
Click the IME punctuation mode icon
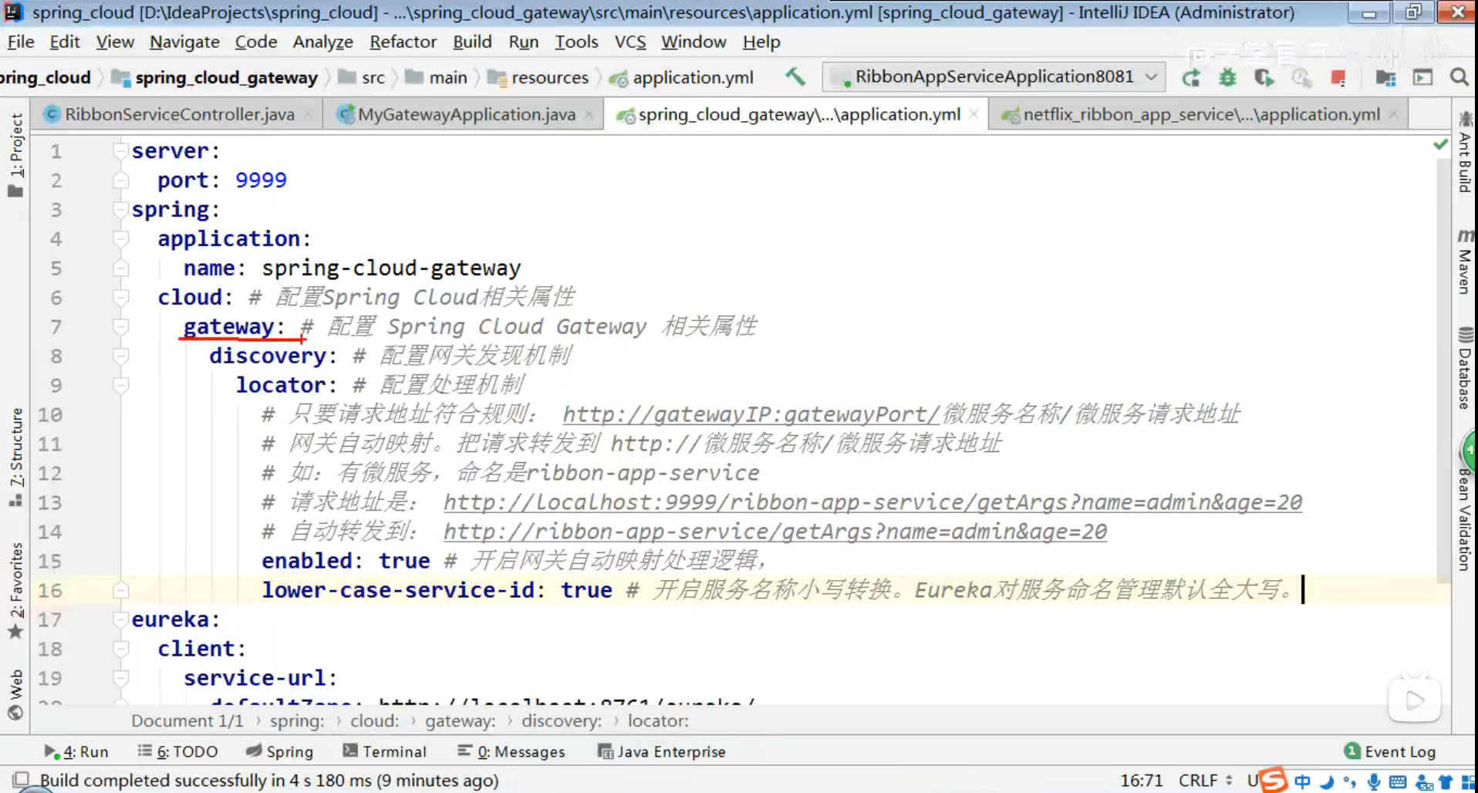tap(1349, 781)
